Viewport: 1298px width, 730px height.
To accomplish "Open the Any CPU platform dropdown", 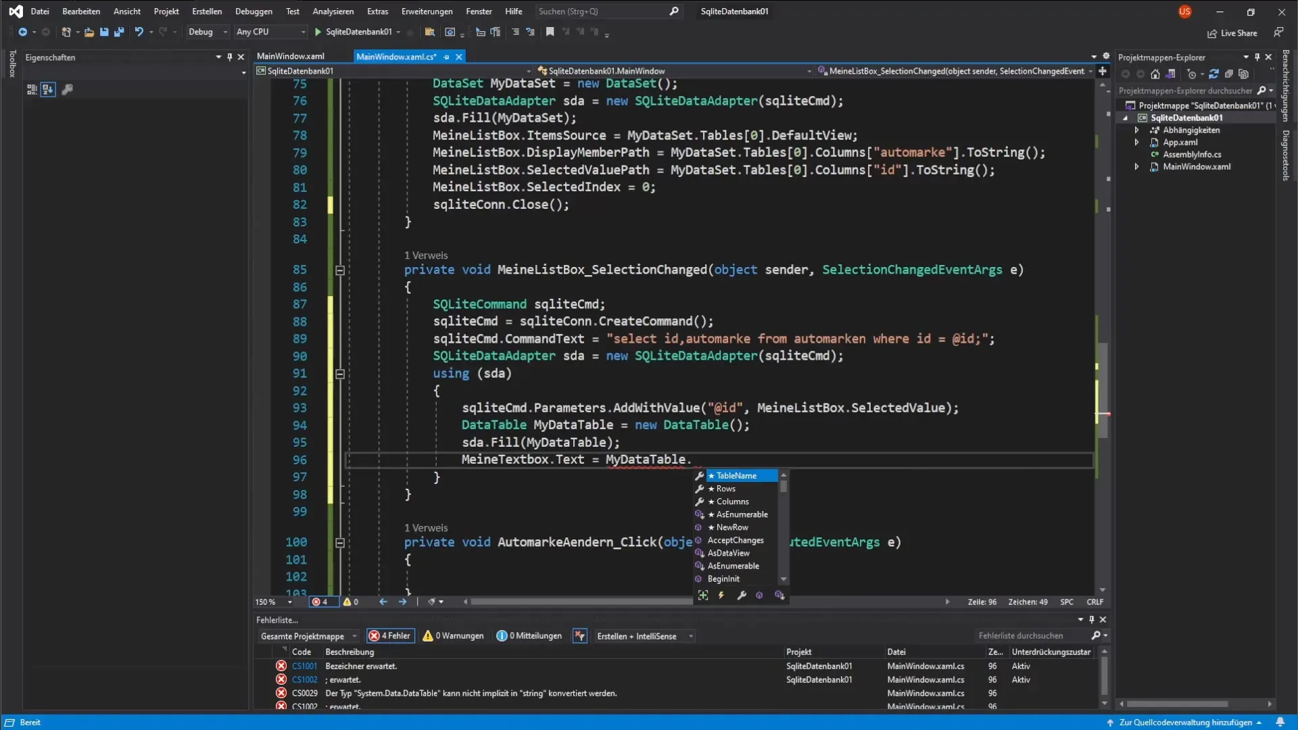I will coord(270,32).
